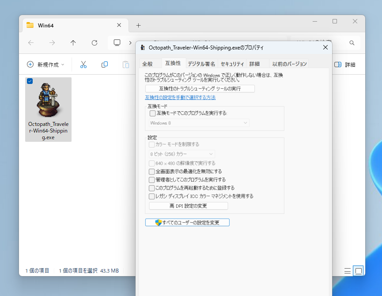Open the デジタル署名 tab
This screenshot has height=296, width=382.
tap(201, 64)
